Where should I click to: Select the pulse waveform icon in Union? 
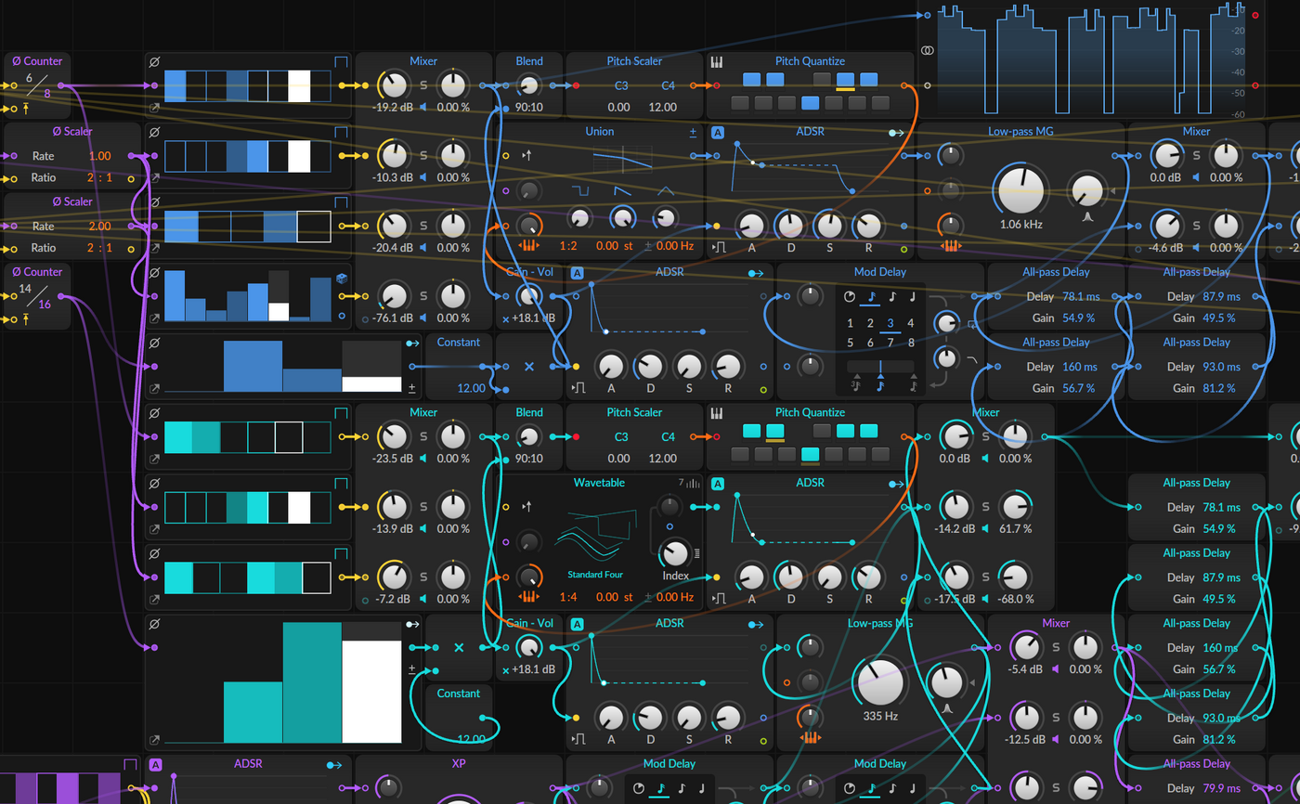[x=580, y=190]
